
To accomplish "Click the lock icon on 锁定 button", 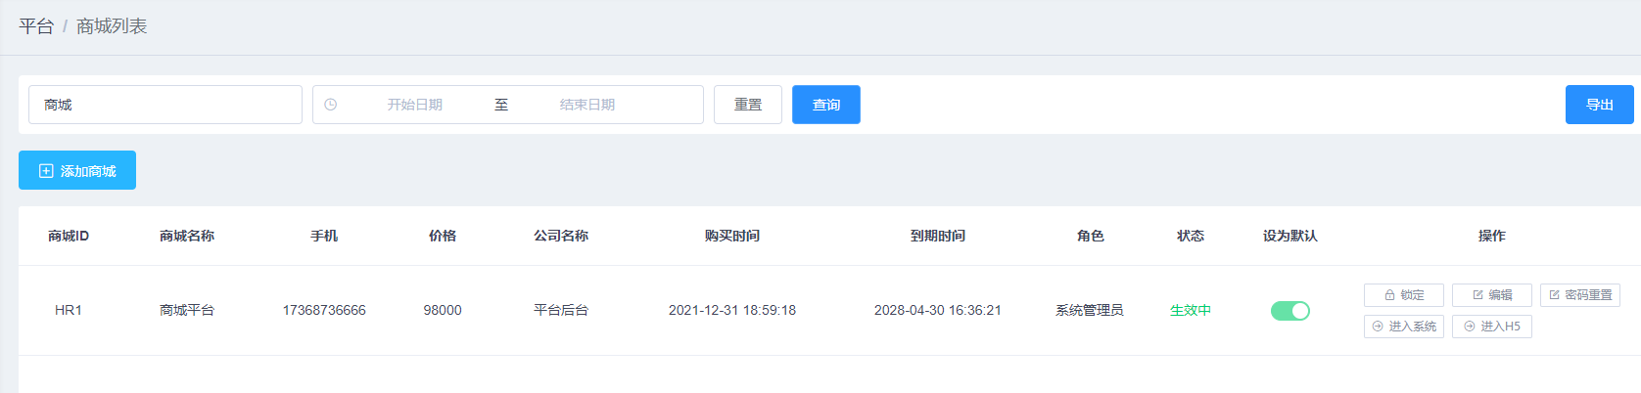I will (x=1389, y=295).
